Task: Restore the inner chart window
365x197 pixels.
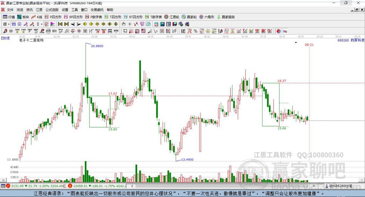Action: 357,10
